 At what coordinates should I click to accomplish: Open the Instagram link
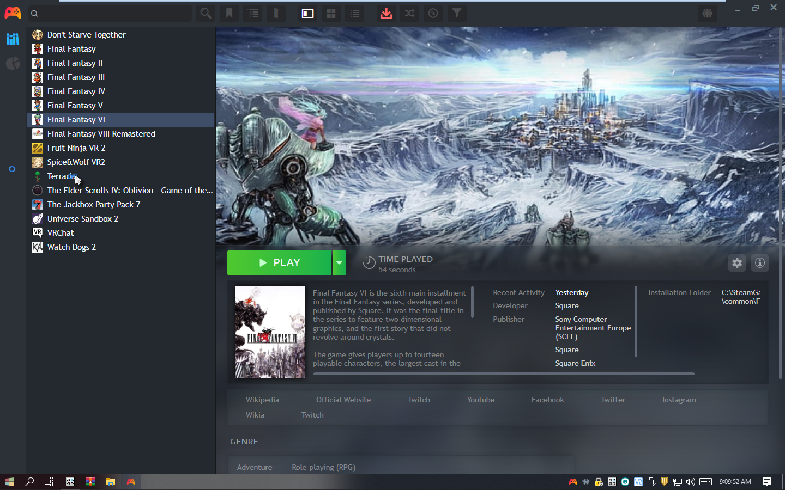[x=679, y=400]
